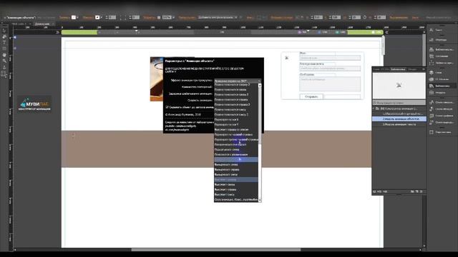Click the 'Отправить' form submit button
The image size is (458, 257).
pyautogui.click(x=311, y=96)
